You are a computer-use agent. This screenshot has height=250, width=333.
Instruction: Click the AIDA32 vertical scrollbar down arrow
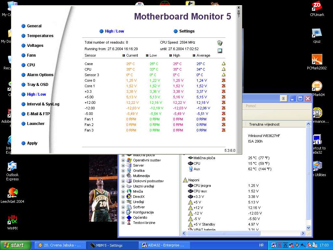pyautogui.click(x=309, y=228)
